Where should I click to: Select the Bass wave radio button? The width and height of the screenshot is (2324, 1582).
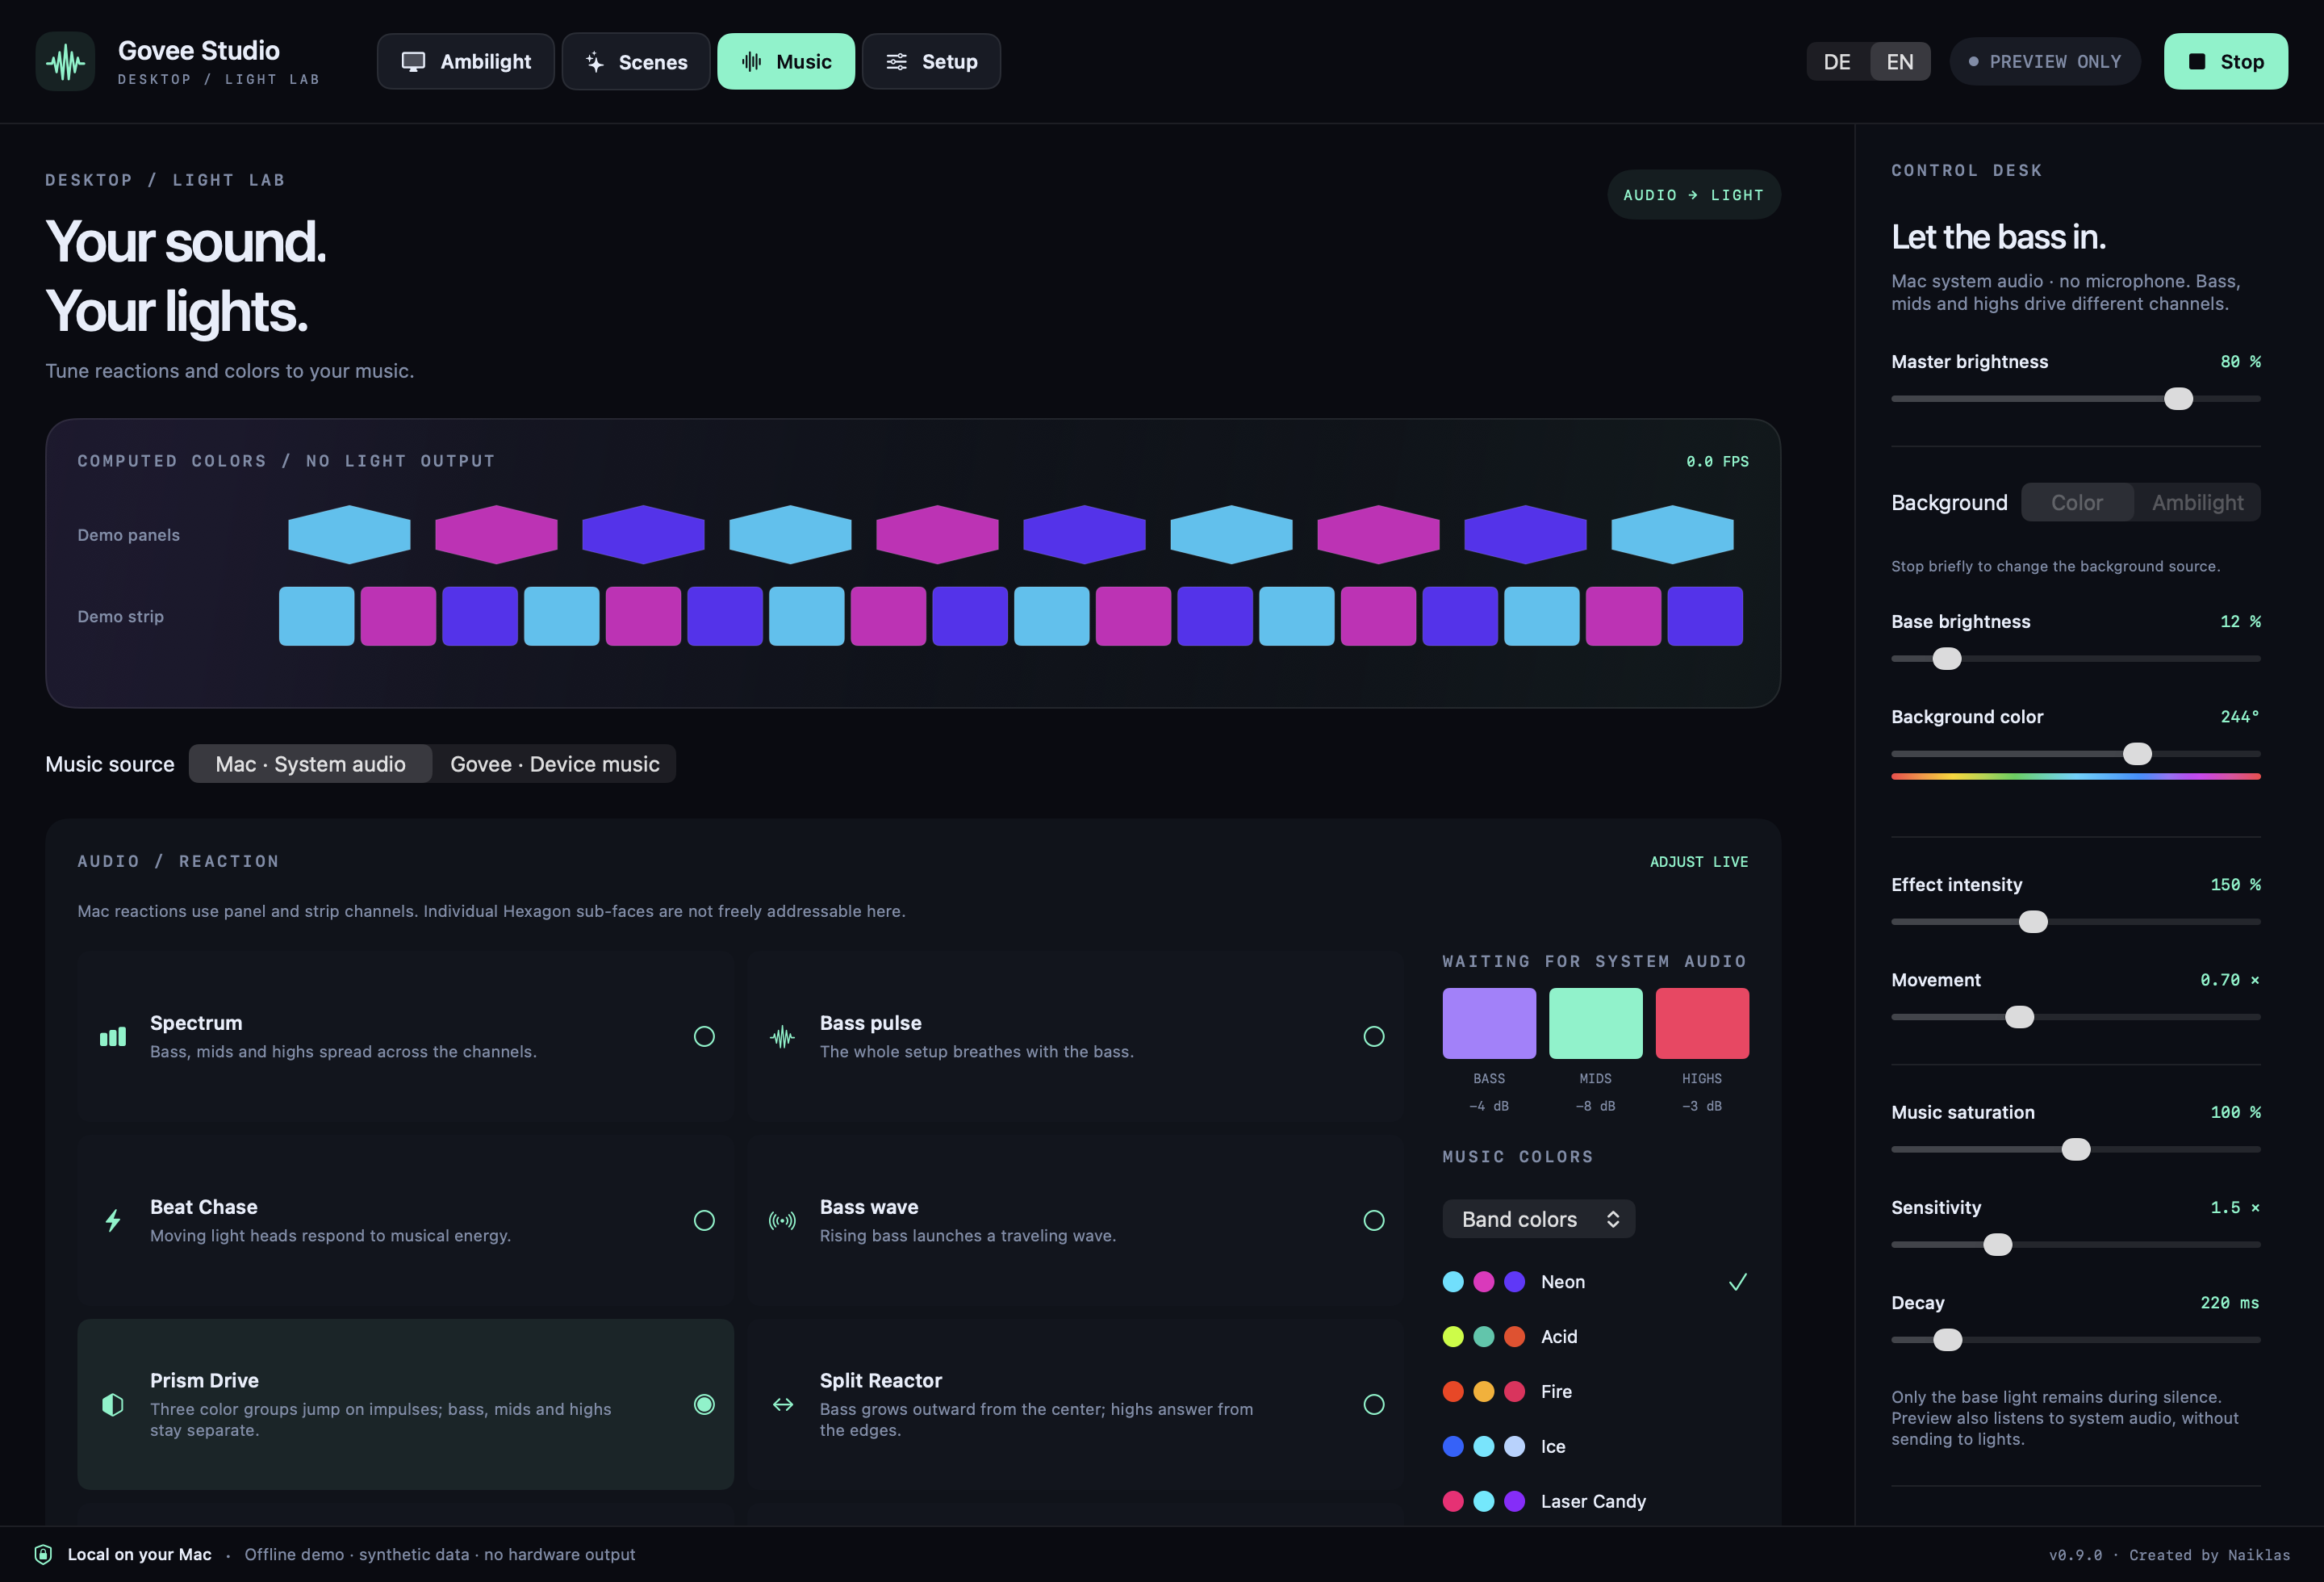coord(1374,1220)
